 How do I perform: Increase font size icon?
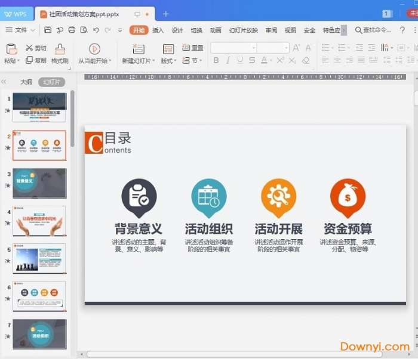(x=296, y=48)
